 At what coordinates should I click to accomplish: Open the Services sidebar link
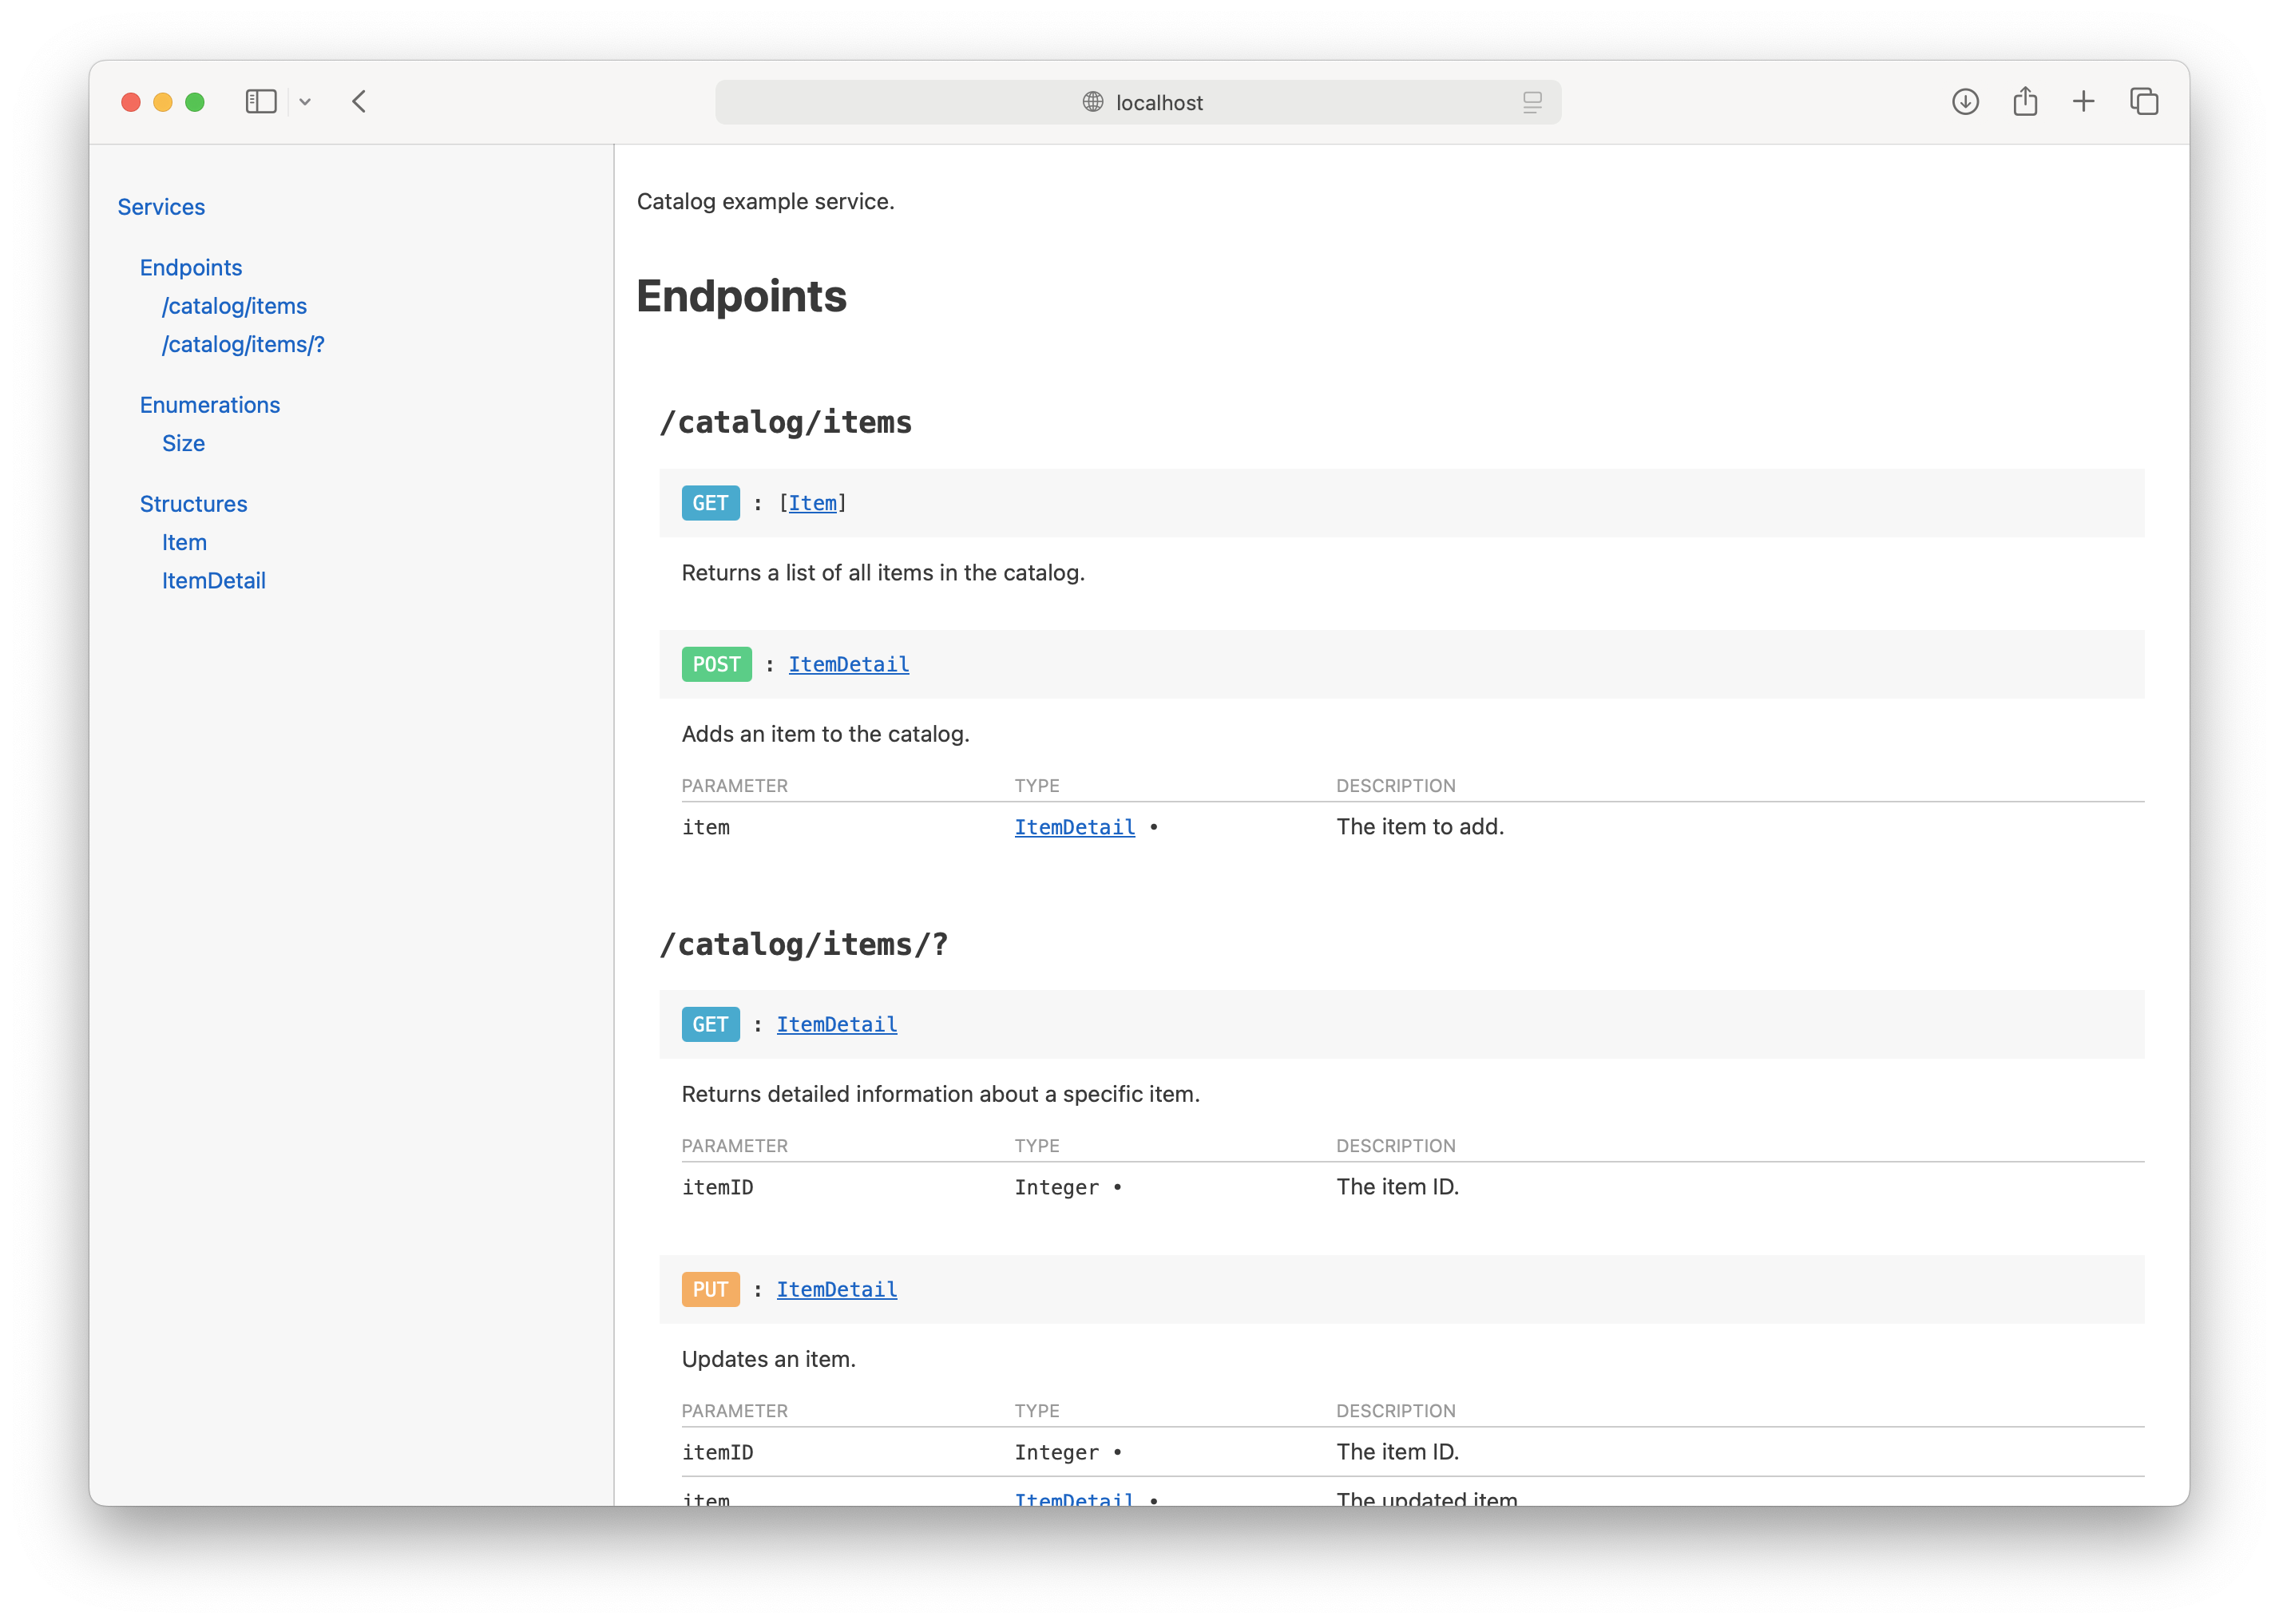pyautogui.click(x=161, y=207)
